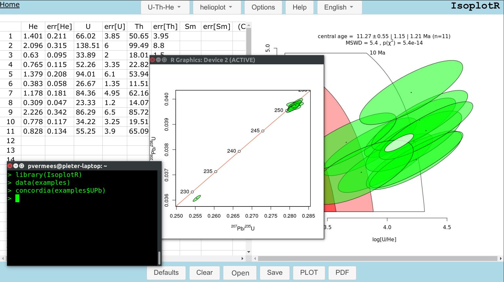Open the U-Th-He method dropdown
This screenshot has width=504, height=282.
[x=165, y=7]
